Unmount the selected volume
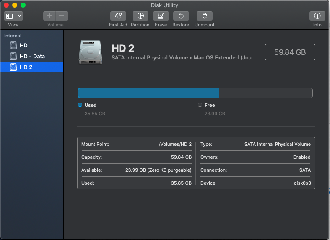The height and width of the screenshot is (240, 330). pyautogui.click(x=204, y=16)
